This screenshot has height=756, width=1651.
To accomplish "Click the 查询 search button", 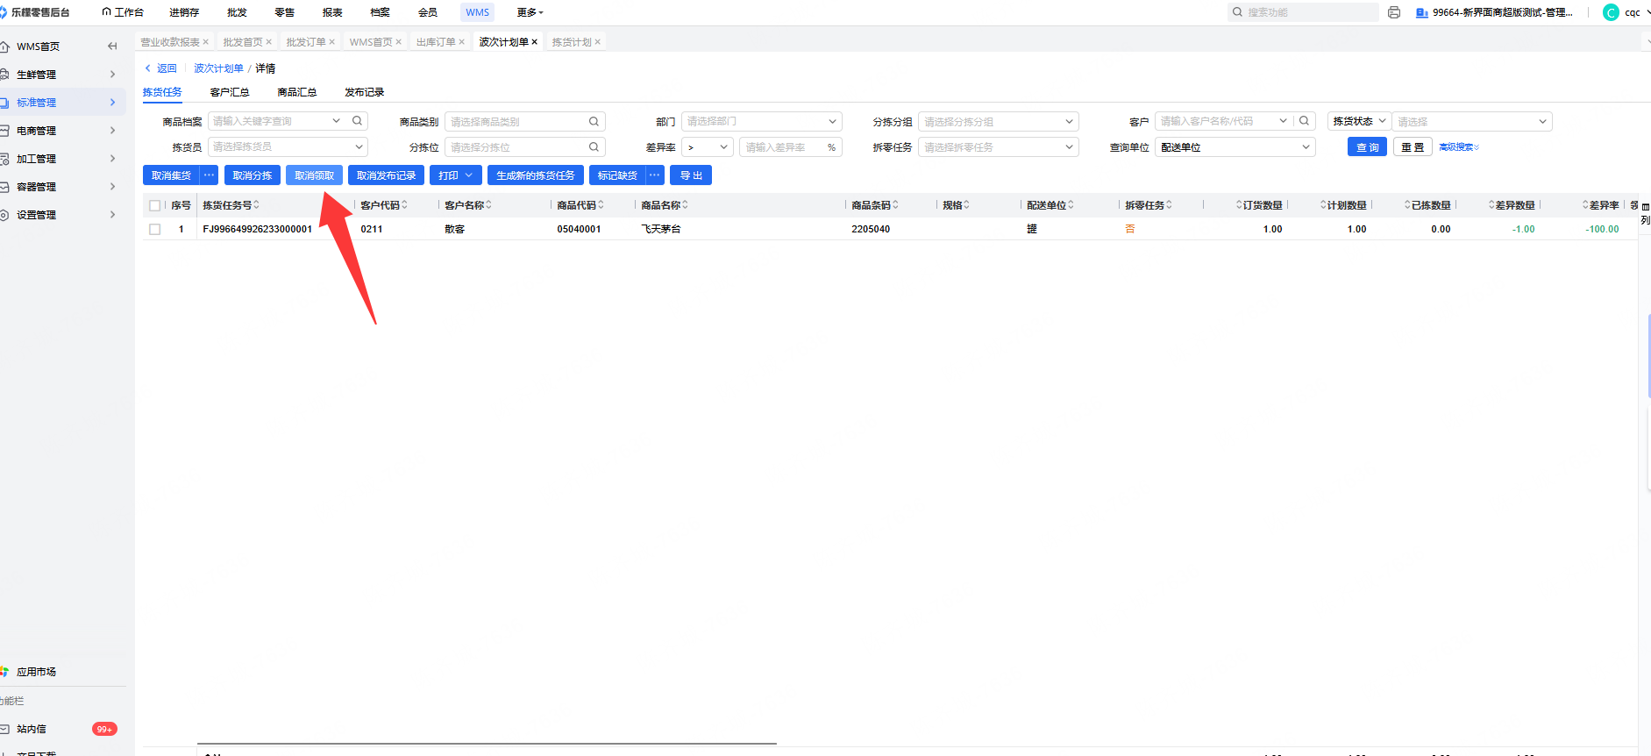I will (x=1367, y=147).
